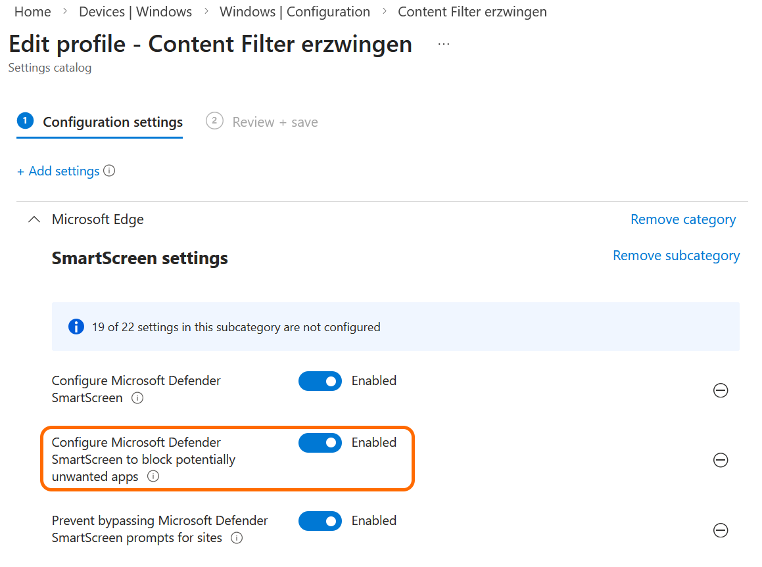Remove Prevent bypassing SmartScreen prompts setting minus icon
The width and height of the screenshot is (762, 567).
pyautogui.click(x=721, y=530)
